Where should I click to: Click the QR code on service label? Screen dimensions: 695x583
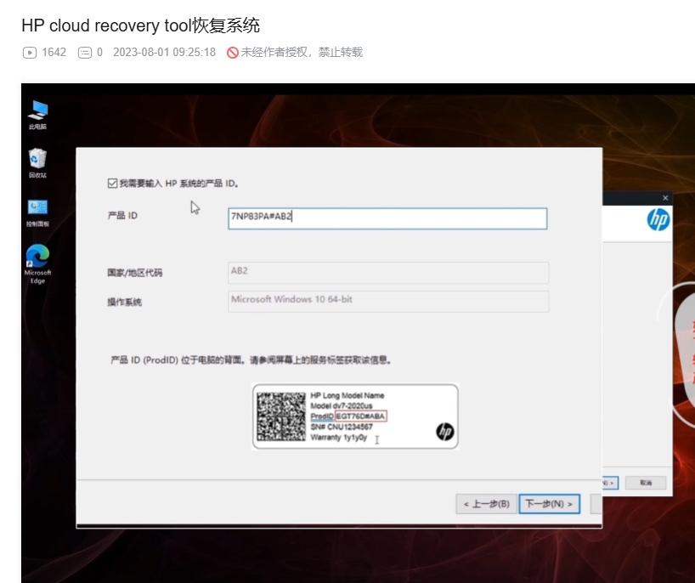281,416
